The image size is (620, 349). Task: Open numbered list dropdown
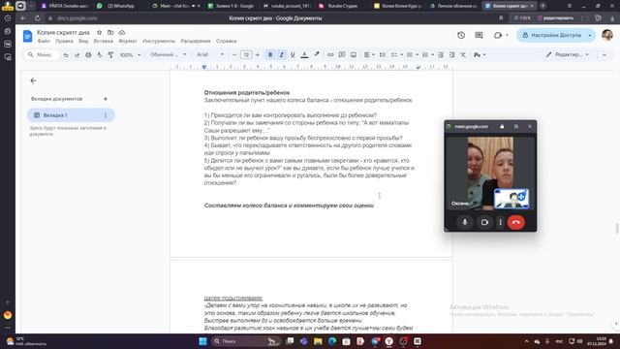pos(427,54)
